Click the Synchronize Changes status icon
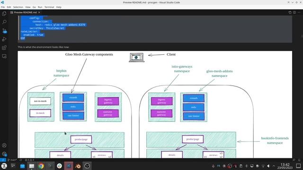 coord(21,160)
